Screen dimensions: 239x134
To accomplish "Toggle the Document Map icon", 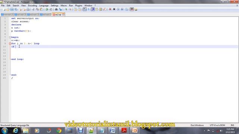I will coord(101,9).
